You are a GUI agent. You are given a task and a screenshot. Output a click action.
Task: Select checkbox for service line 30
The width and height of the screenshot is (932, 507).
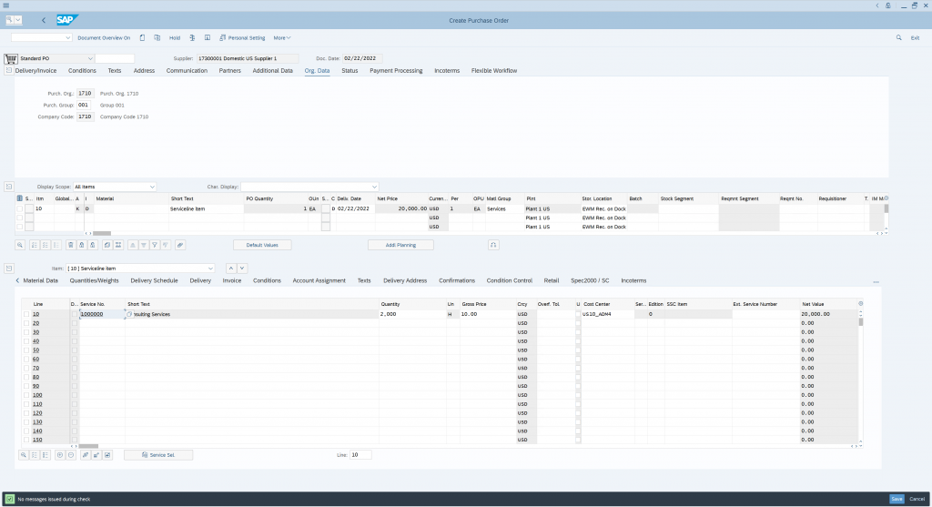pos(26,332)
